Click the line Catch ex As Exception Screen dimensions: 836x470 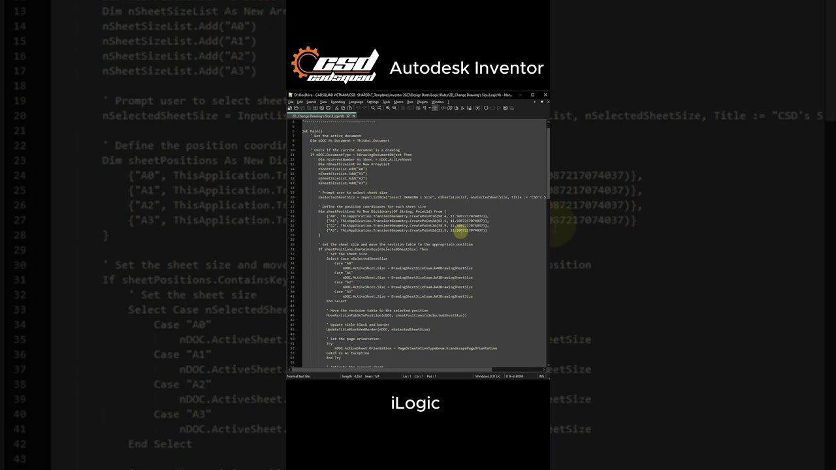347,353
